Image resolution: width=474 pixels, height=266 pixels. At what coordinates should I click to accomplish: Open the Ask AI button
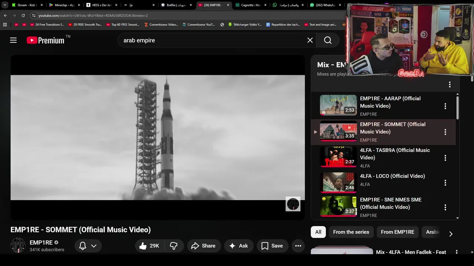coord(238,246)
